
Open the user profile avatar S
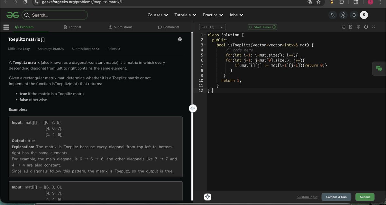point(364,15)
